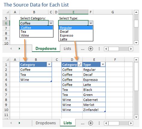Click lower workbook's more sheets ellipsis
The height and width of the screenshot is (129, 142).
(x=82, y=124)
